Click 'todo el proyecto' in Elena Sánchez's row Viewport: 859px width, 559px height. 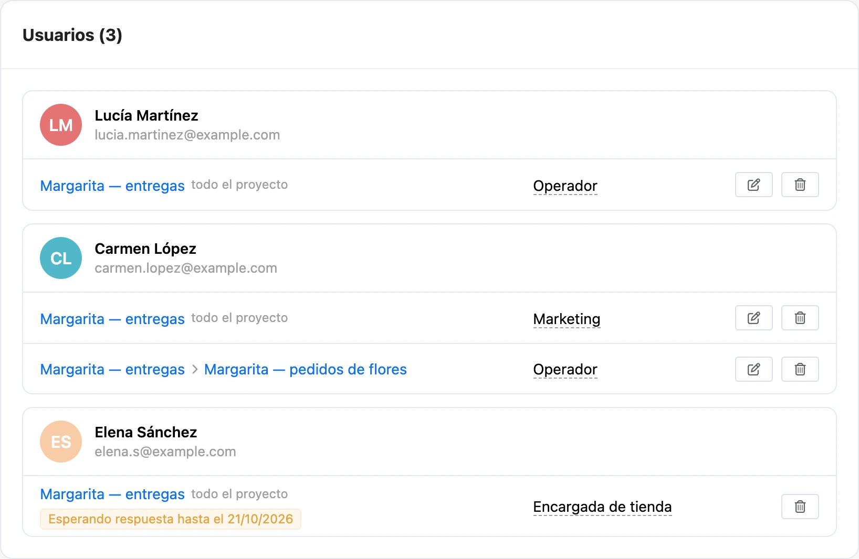[239, 494]
